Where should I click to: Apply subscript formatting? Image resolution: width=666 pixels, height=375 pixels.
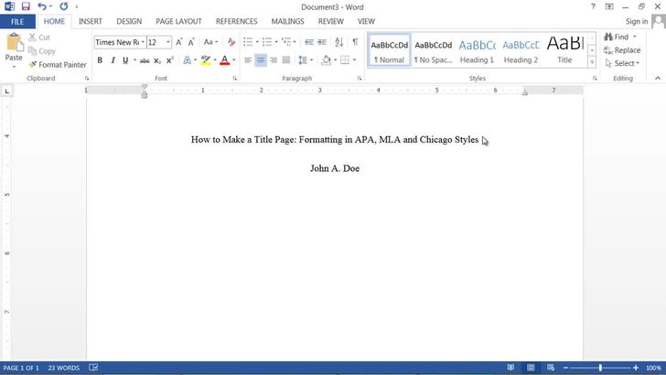[x=157, y=60]
